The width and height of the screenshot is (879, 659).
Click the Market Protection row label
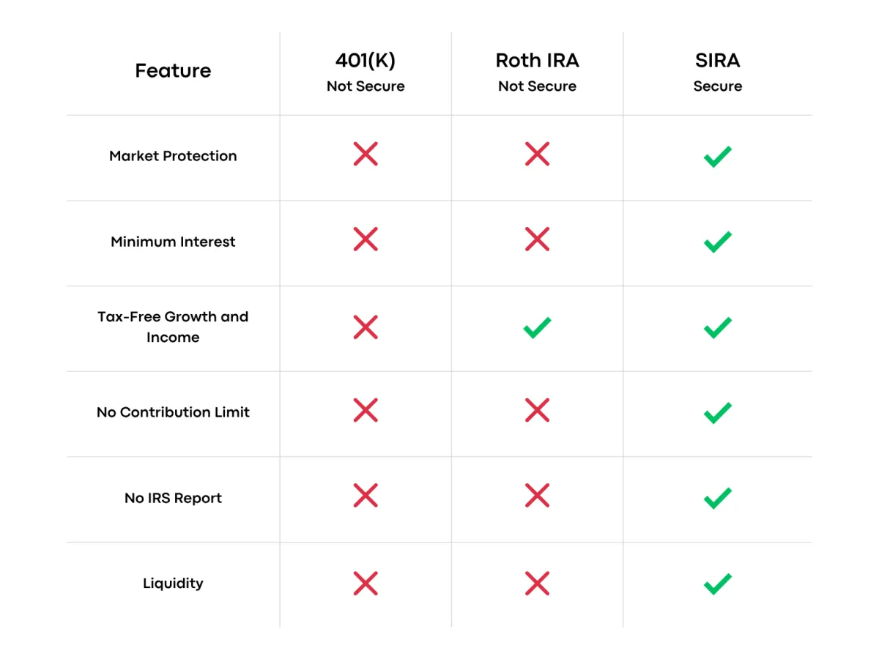173,156
